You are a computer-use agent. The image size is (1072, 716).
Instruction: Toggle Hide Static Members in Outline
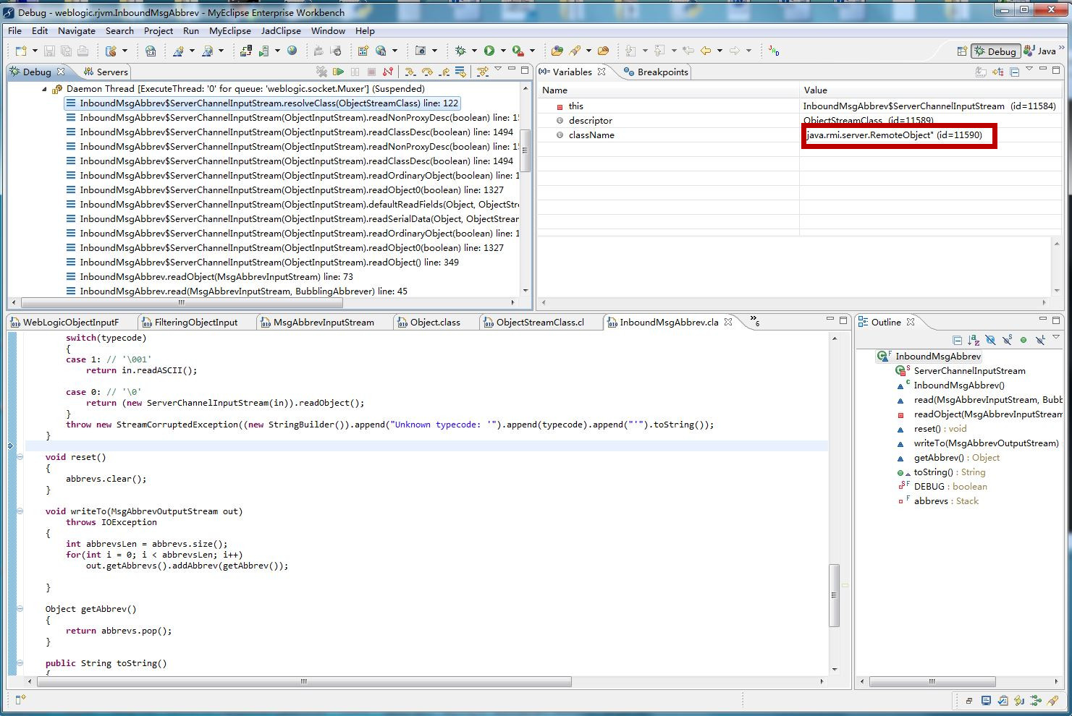click(x=1007, y=340)
